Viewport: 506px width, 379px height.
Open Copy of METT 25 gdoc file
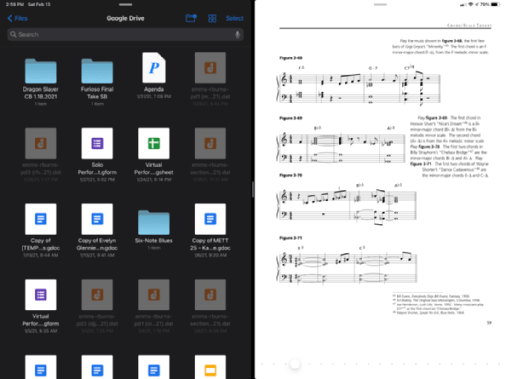210,219
